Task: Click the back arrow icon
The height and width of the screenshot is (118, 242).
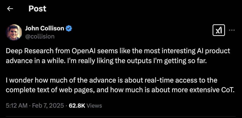Action: pyautogui.click(x=10, y=9)
